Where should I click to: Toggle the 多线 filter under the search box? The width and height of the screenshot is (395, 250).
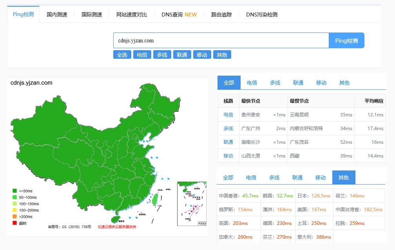click(162, 55)
